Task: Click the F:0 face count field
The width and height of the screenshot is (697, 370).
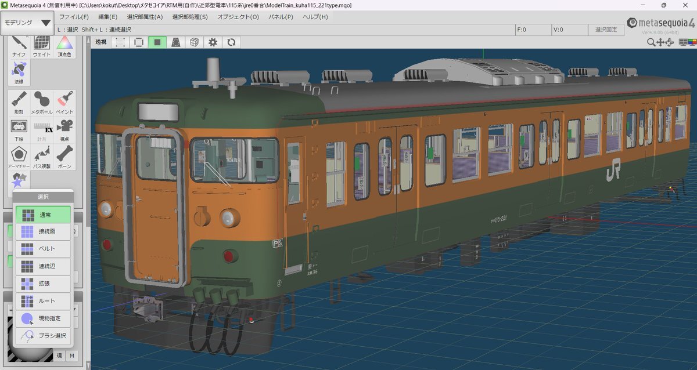Action: click(x=533, y=30)
